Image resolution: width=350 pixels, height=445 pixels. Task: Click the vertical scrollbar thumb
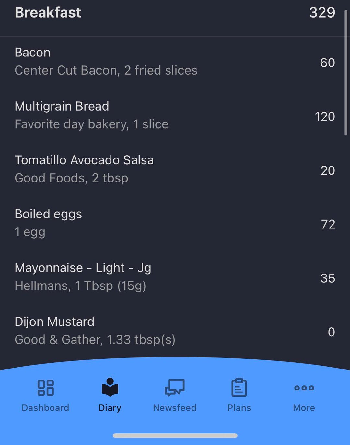(x=346, y=73)
